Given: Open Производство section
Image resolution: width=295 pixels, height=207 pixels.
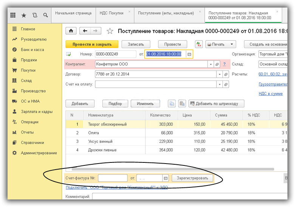Looking at the screenshot, I should (x=33, y=91).
